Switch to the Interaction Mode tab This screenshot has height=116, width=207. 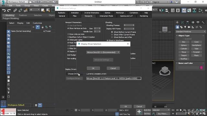point(106,16)
